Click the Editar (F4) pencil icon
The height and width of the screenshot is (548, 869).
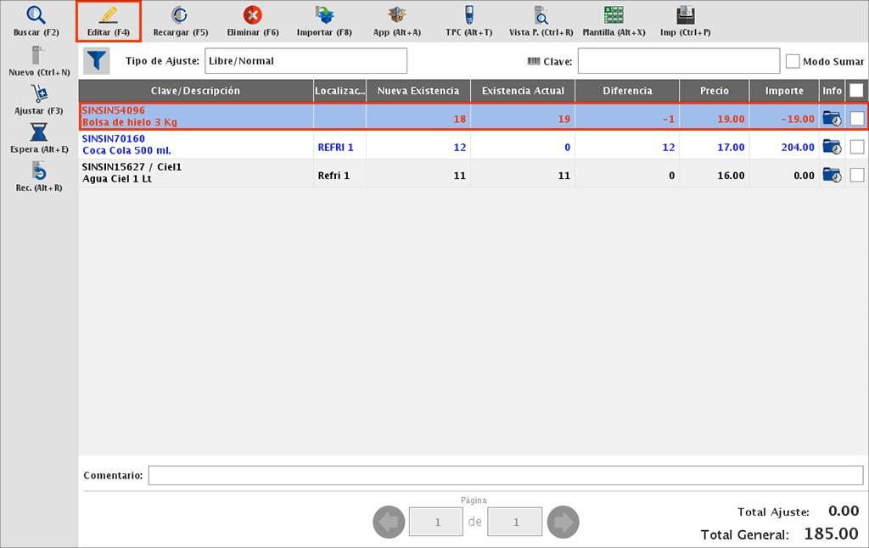(x=108, y=15)
